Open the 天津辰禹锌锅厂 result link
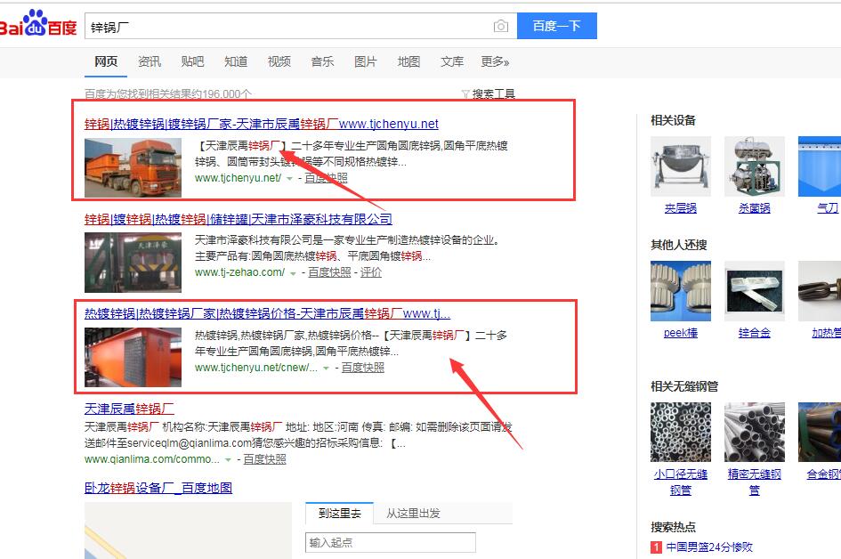The width and height of the screenshot is (841, 559). tap(129, 409)
